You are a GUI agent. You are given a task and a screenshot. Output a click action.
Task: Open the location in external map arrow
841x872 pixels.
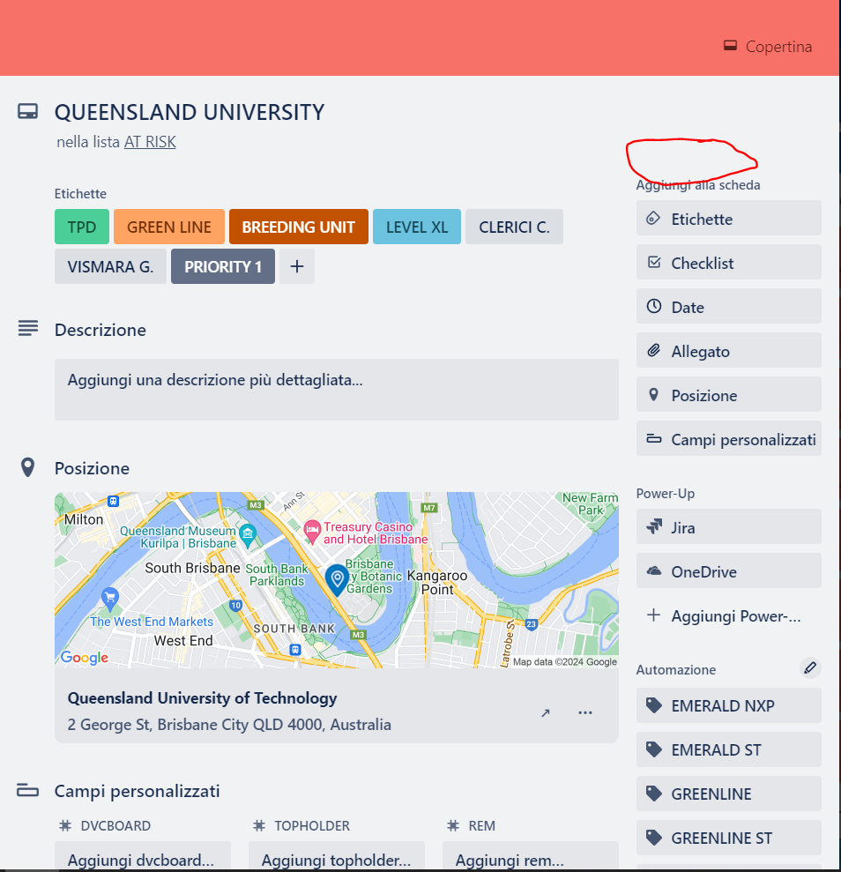[x=546, y=713]
